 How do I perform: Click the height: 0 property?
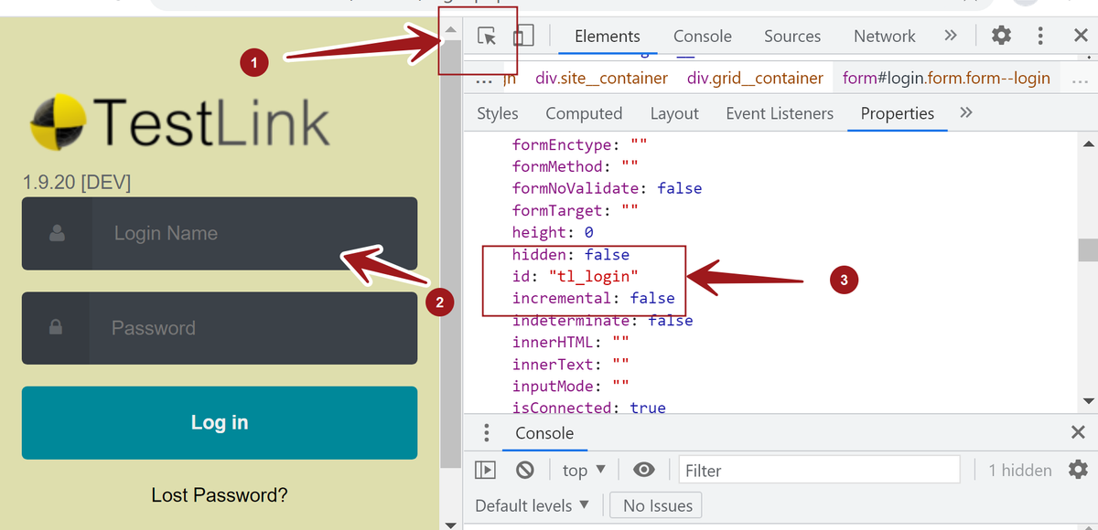(x=553, y=232)
